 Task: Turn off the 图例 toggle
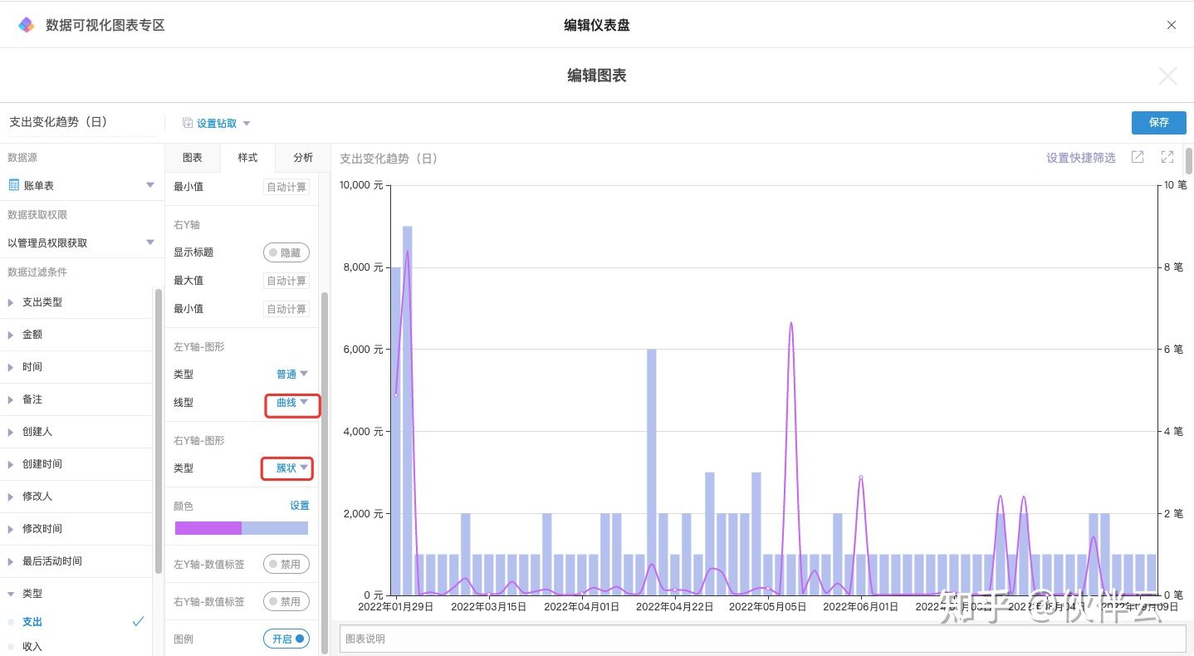tap(286, 639)
